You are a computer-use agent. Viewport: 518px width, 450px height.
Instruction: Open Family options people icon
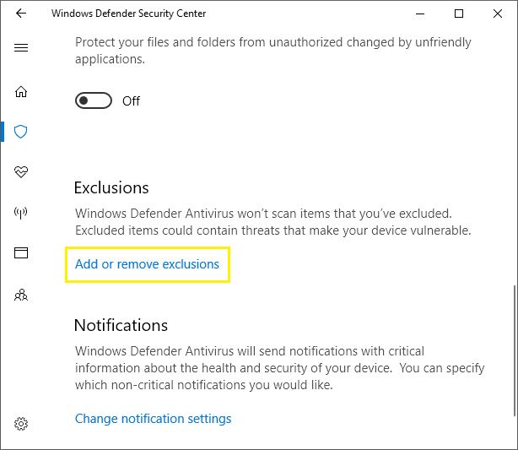coord(21,295)
